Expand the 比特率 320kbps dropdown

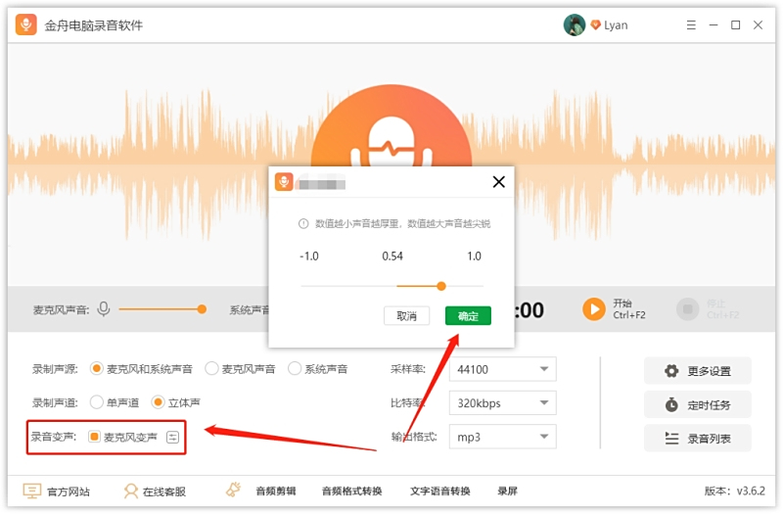pos(502,403)
